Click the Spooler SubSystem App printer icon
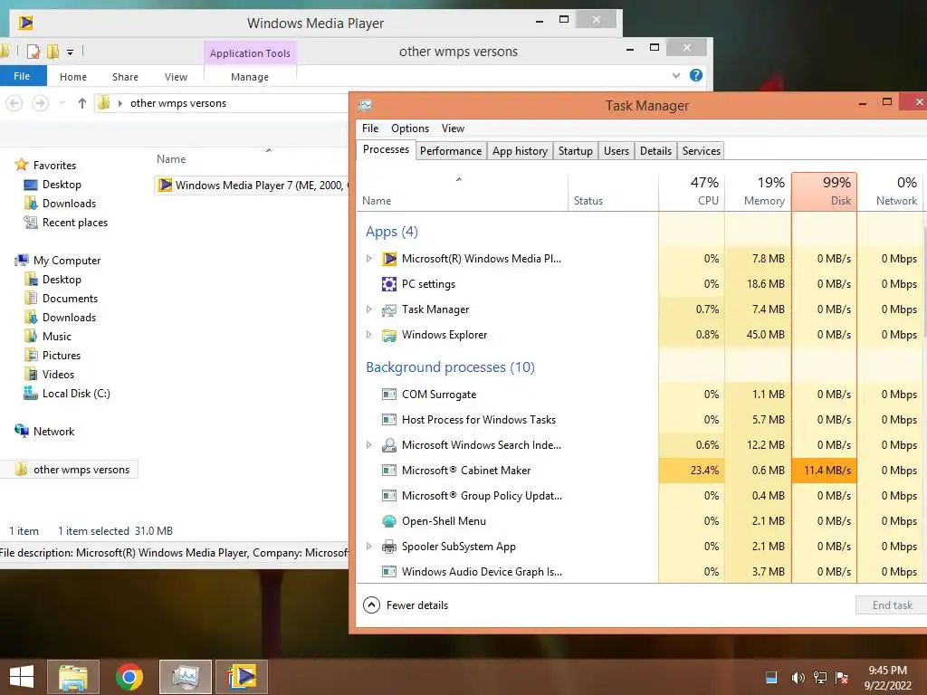The width and height of the screenshot is (927, 695). [389, 547]
